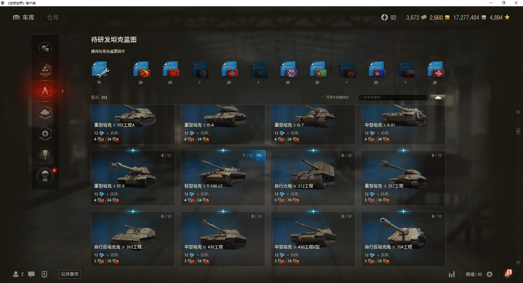Open the notification bell with badge 5
The width and height of the screenshot is (523, 283).
[508, 274]
